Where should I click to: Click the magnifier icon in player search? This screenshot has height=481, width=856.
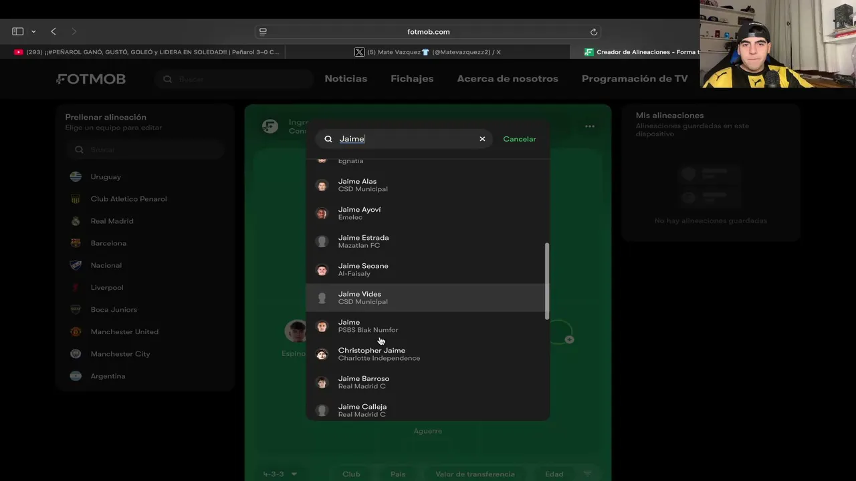tap(328, 139)
